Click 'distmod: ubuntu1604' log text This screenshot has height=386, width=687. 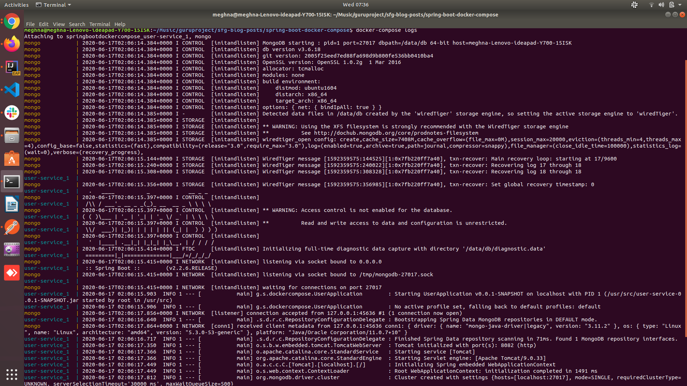306,88
